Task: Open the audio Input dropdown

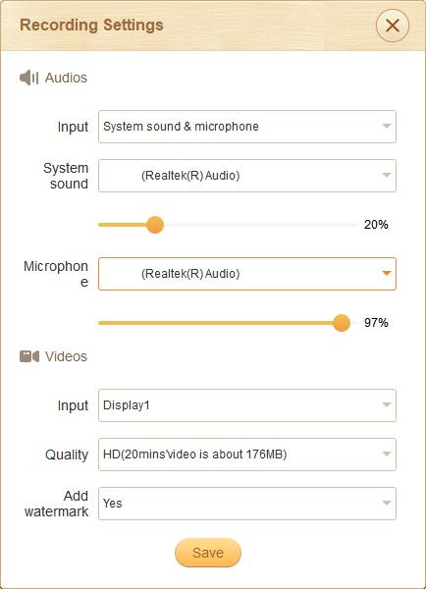Action: tap(247, 127)
